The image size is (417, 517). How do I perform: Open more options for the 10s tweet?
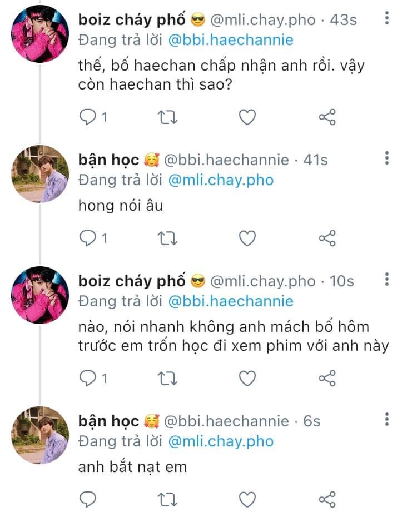coord(387,279)
